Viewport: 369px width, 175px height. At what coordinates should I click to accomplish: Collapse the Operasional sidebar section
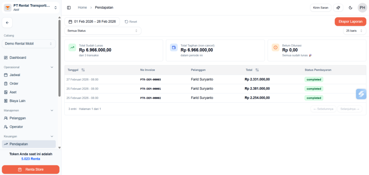52,67
